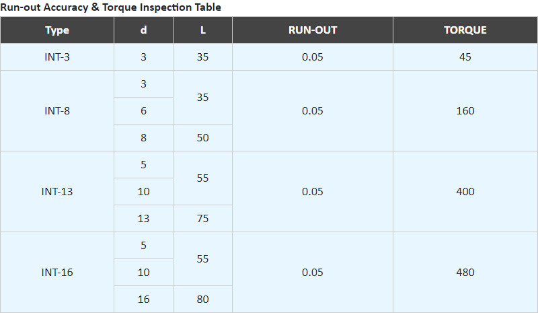Select the TORQUE column header
538x313 pixels.
coord(465,30)
